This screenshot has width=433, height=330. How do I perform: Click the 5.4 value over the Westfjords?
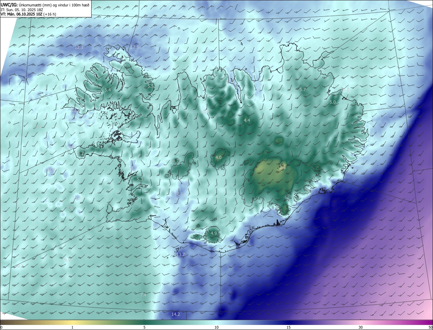click(x=108, y=90)
